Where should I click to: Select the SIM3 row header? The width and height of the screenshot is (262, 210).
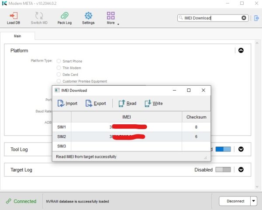[x=62, y=146]
